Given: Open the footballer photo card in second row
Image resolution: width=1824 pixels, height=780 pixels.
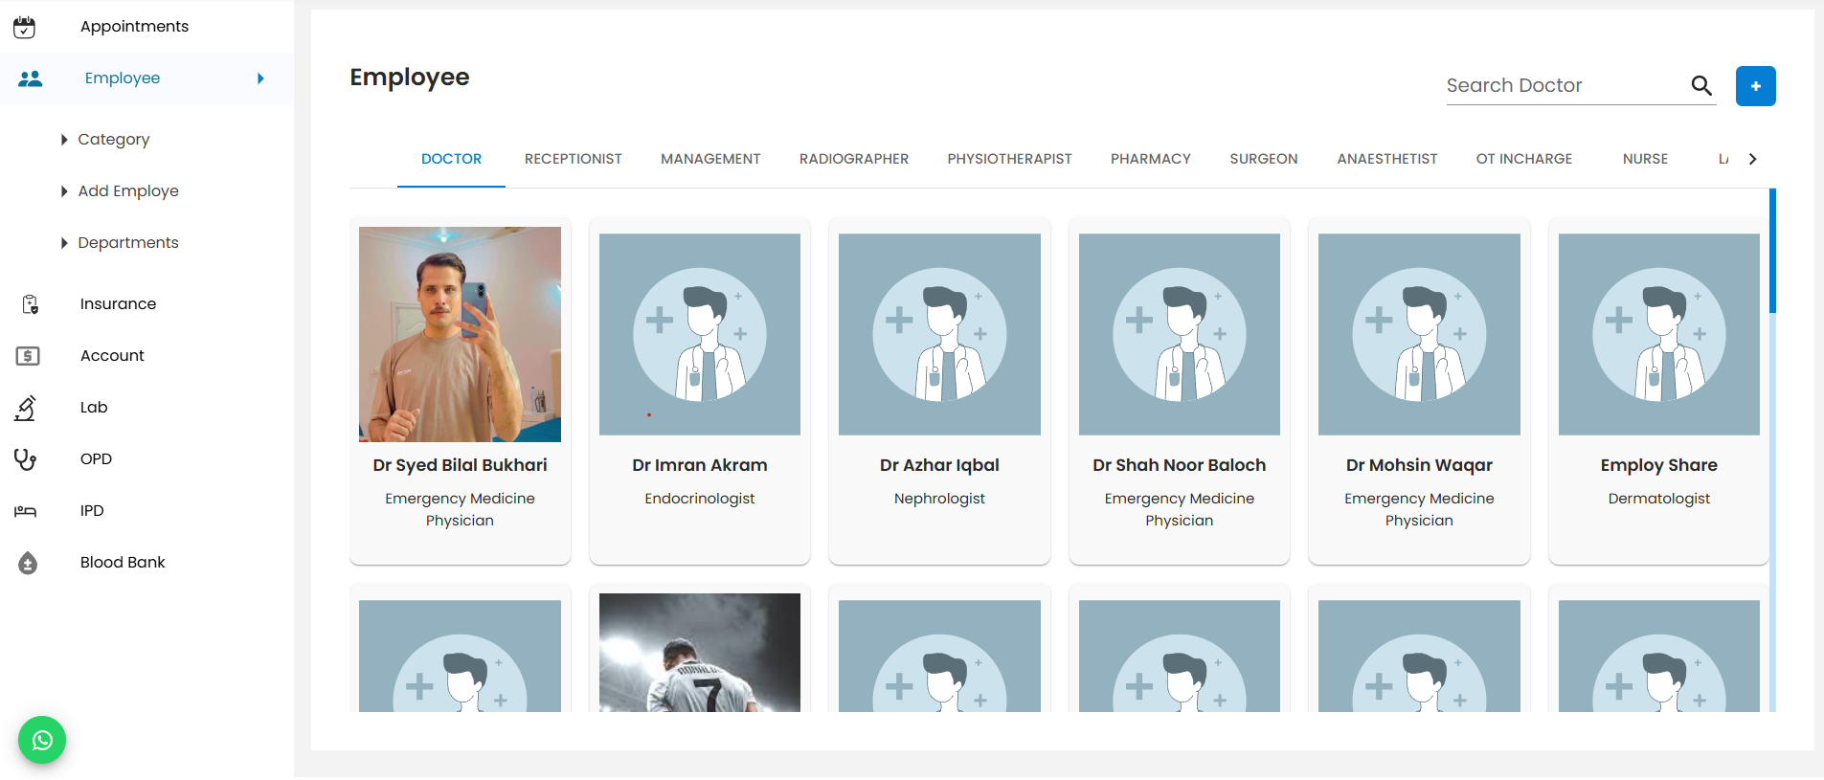Looking at the screenshot, I should coord(700,652).
